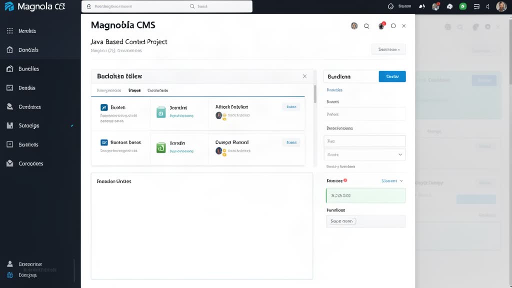This screenshot has height=288, width=512.
Task: Open user profile icon at sidebar bottom
Action: click(x=10, y=264)
